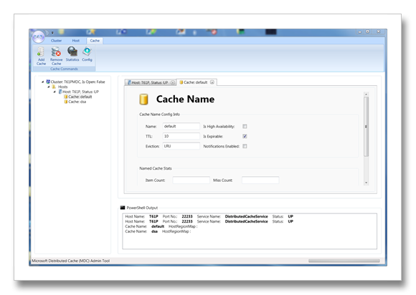The image size is (416, 295).
Task: Select Host: T61P, Status: UP tree row
Action: (x=78, y=92)
